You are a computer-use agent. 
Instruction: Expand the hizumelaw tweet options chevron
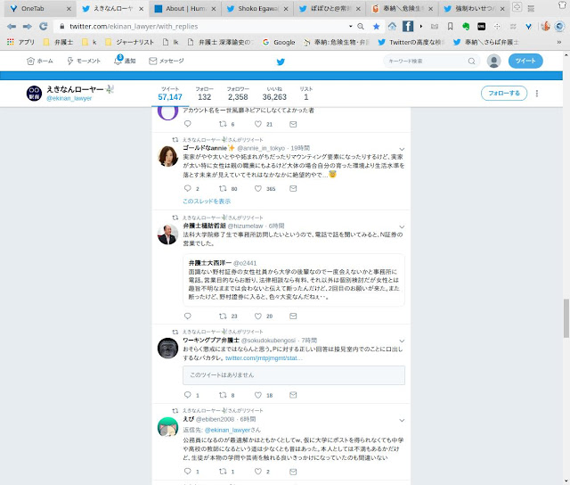tap(402, 227)
